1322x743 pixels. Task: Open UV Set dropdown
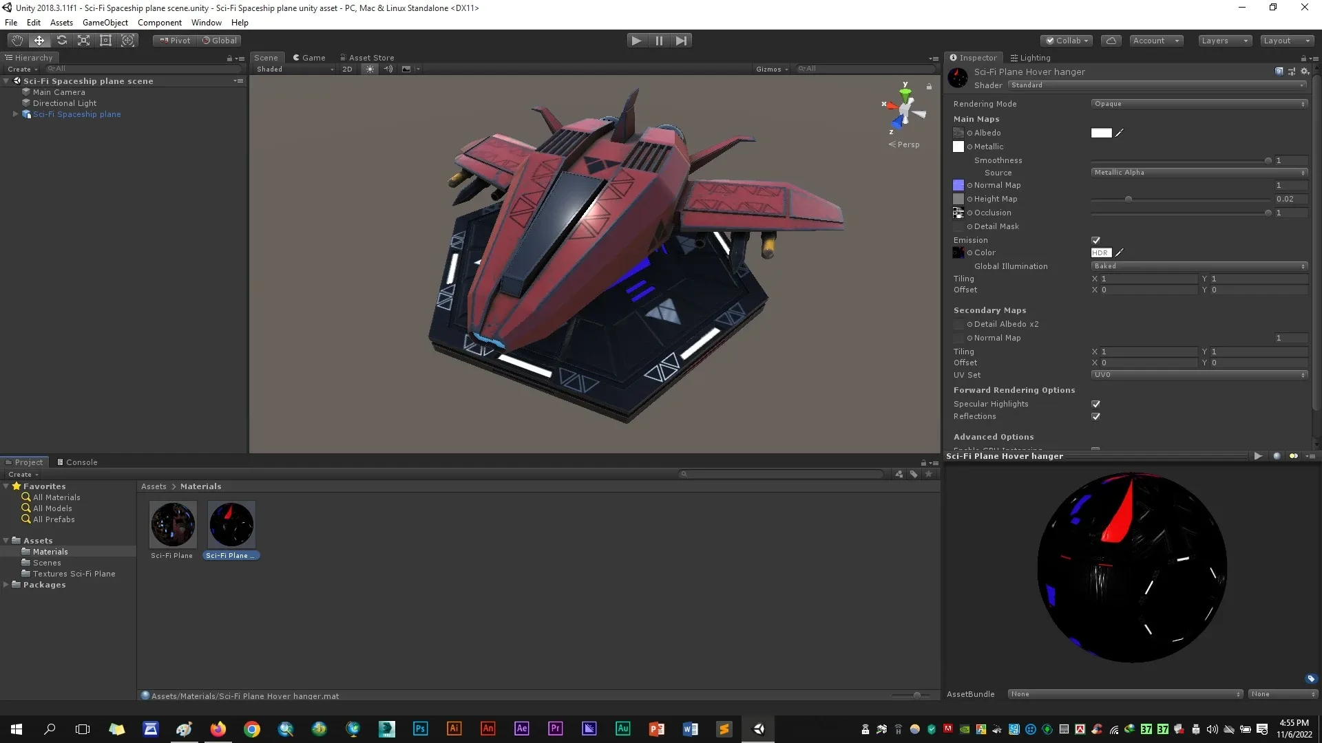pyautogui.click(x=1199, y=375)
